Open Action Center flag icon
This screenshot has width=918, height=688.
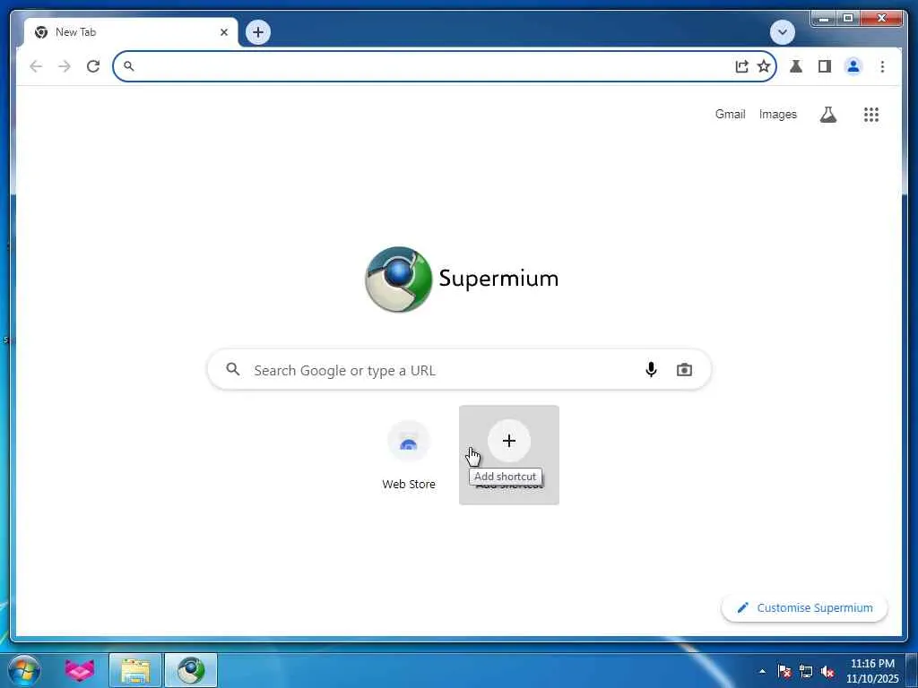(x=784, y=671)
